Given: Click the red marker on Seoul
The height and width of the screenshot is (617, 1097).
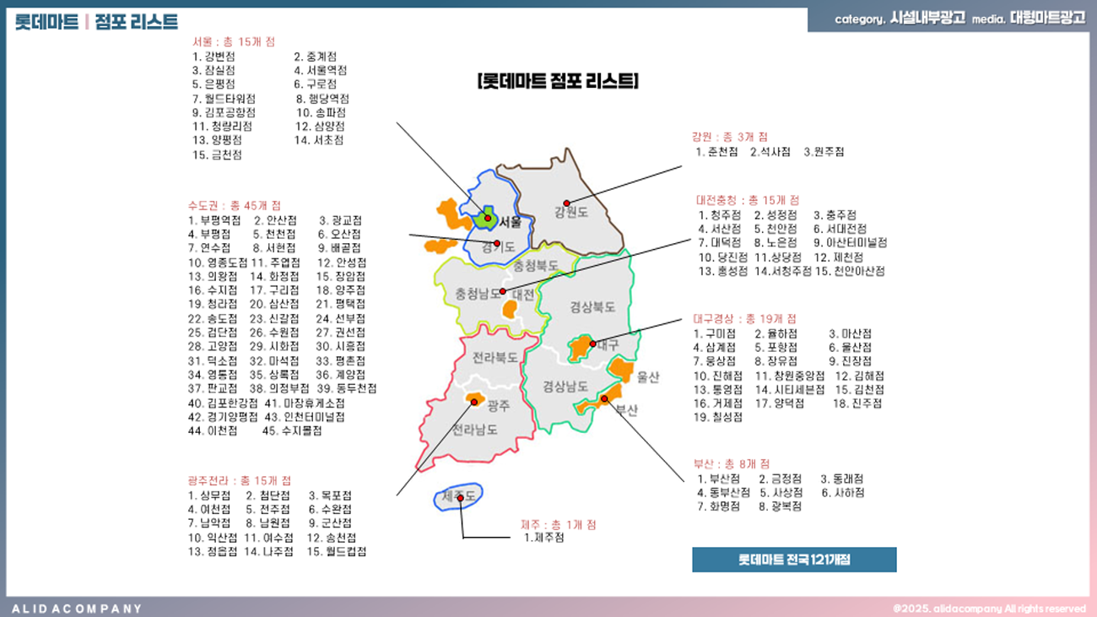Looking at the screenshot, I should pyautogui.click(x=488, y=219).
